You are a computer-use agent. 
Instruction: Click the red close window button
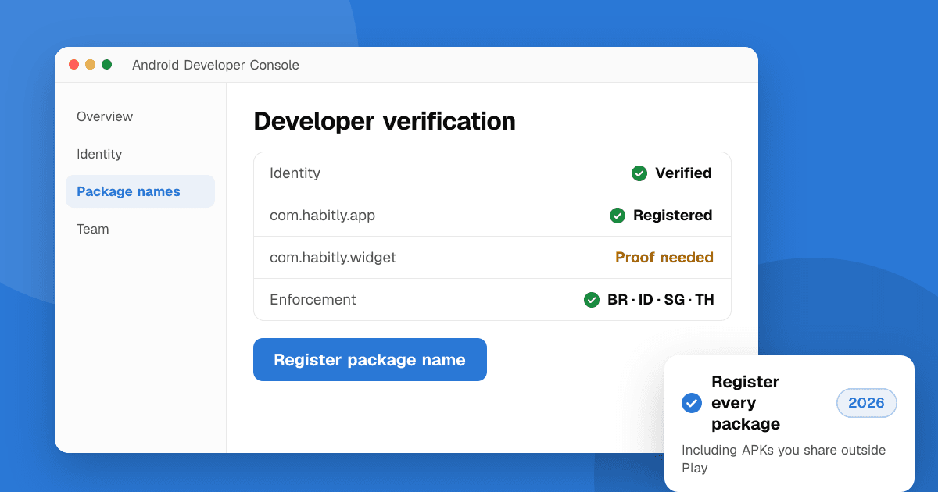click(x=74, y=65)
